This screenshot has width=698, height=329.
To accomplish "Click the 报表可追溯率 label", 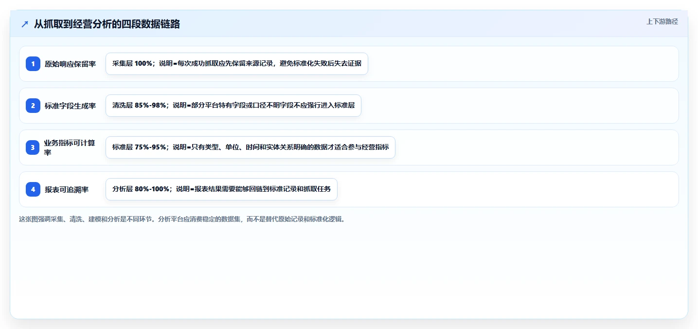I will (67, 189).
